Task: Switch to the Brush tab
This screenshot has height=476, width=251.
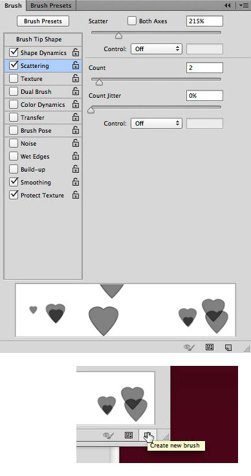Action: [13, 5]
